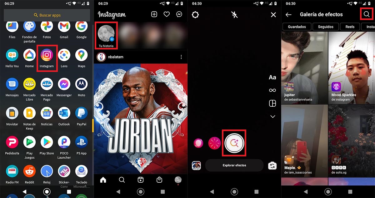Open the Noticias app
Screen dimensions: 375x198
(x=47, y=113)
